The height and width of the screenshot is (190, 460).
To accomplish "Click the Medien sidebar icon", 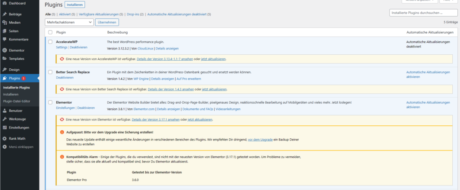I will click(4, 22).
